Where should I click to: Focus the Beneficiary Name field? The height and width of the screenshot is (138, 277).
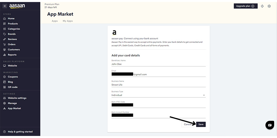click(x=158, y=64)
